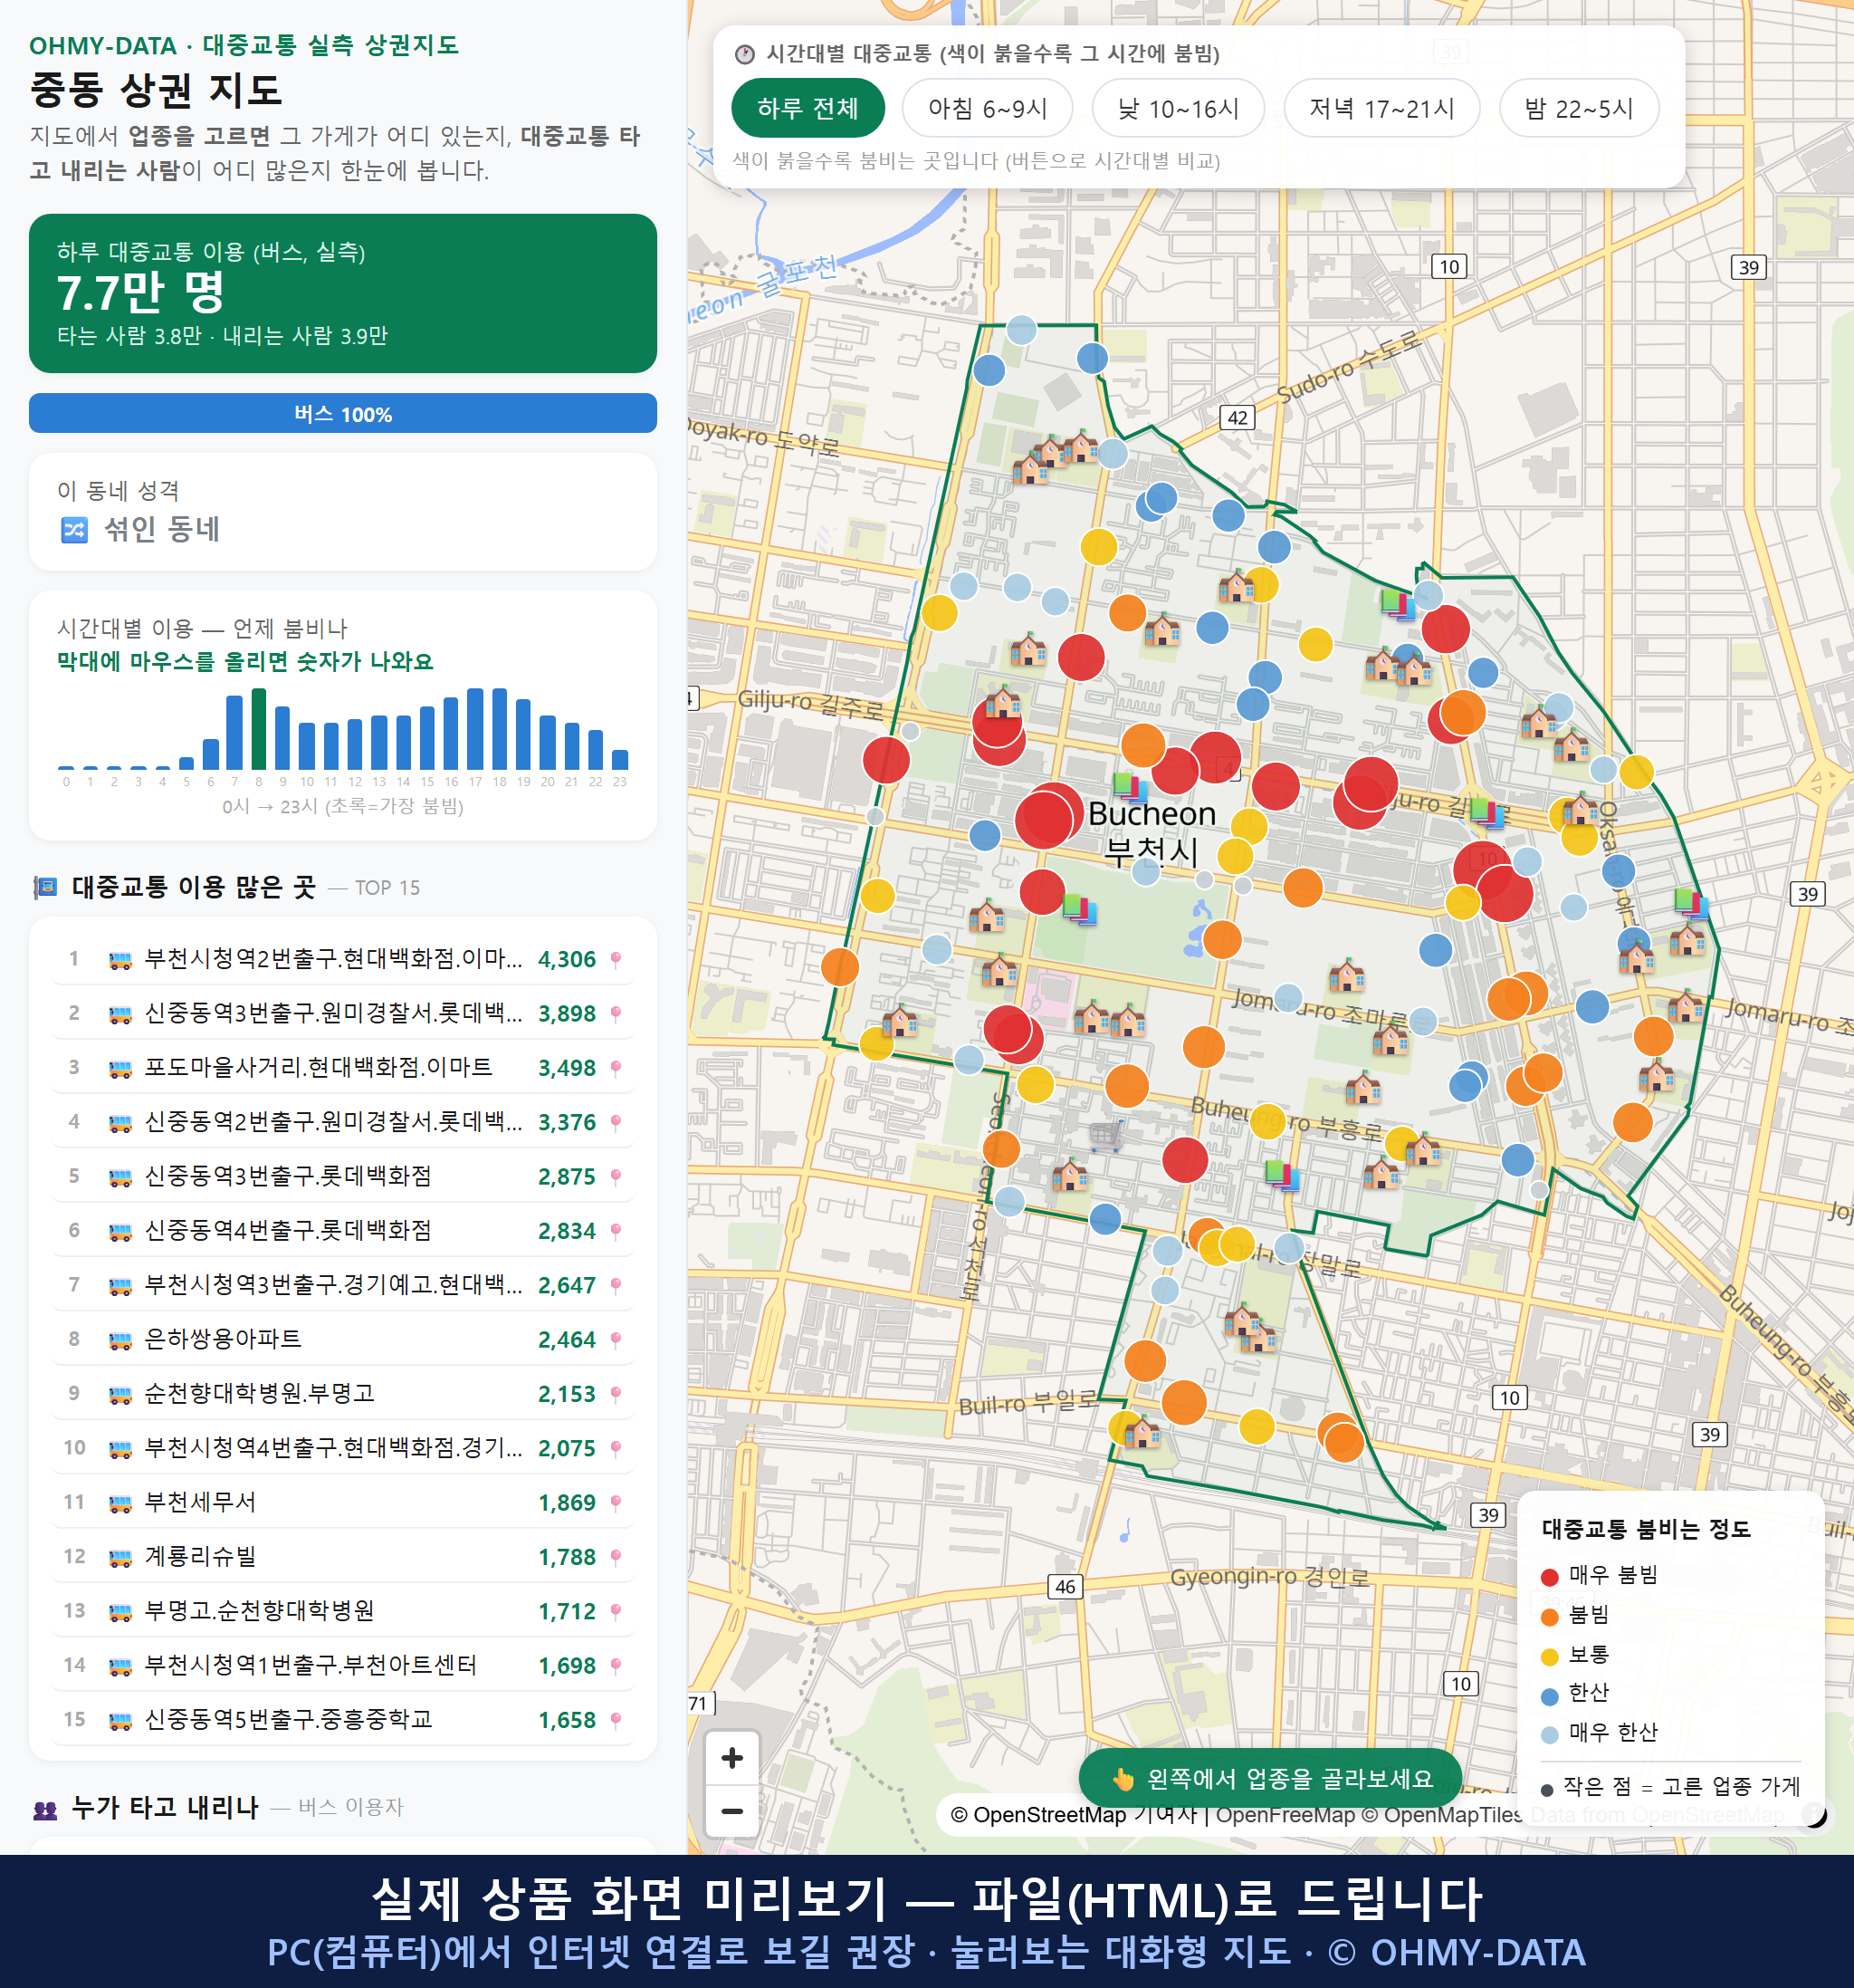This screenshot has height=1988, width=1854.
Task: Click the 매우 붐빔 red legend swatch
Action: click(x=1550, y=1577)
